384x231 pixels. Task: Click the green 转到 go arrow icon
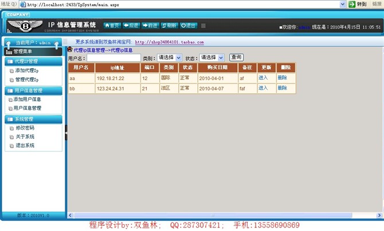(352, 4)
